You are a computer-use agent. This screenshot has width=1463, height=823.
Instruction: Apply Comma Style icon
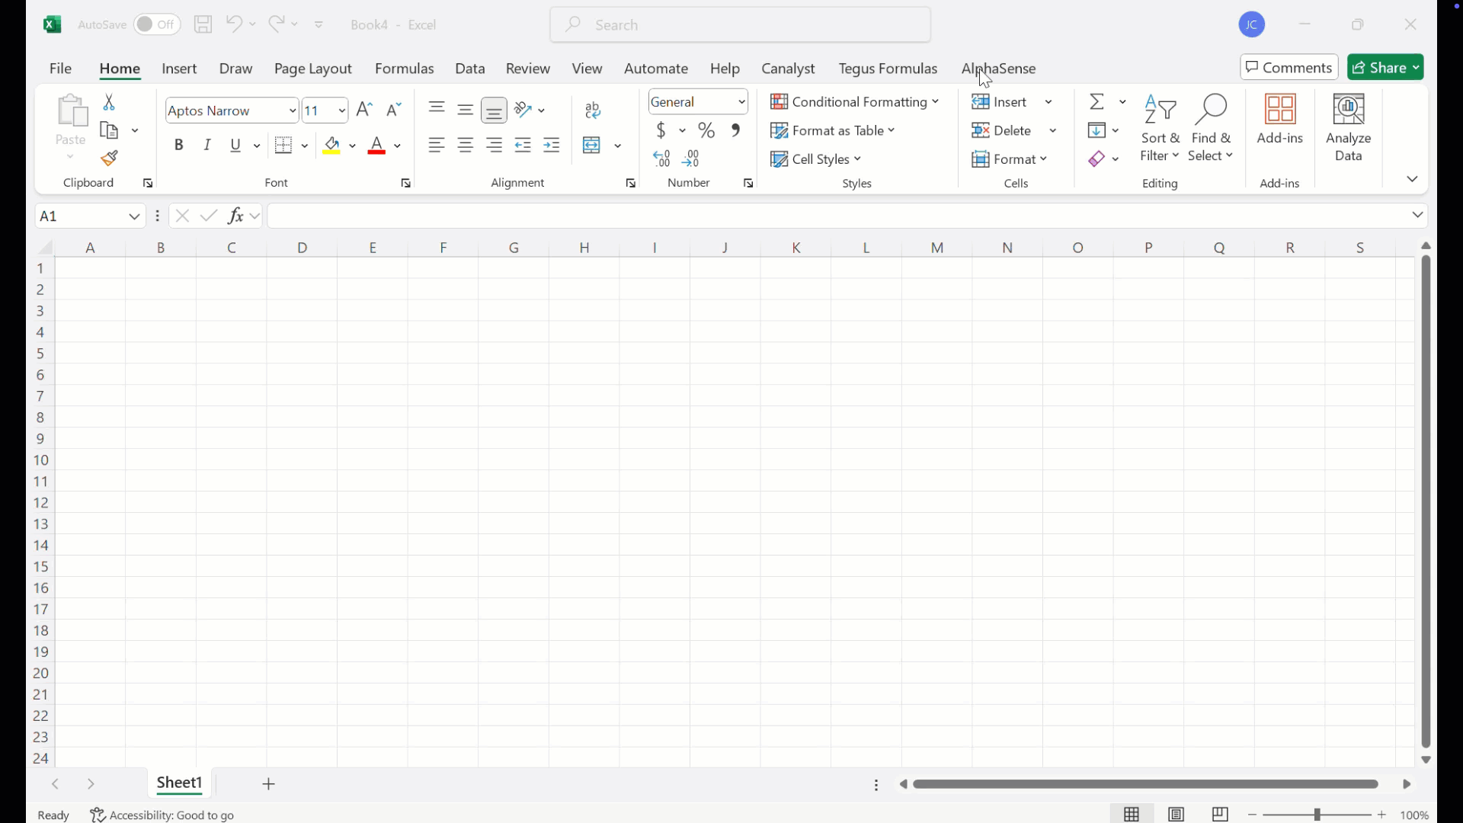736,130
